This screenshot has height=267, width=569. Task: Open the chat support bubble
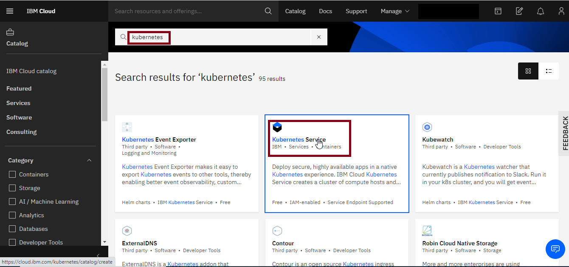click(555, 249)
